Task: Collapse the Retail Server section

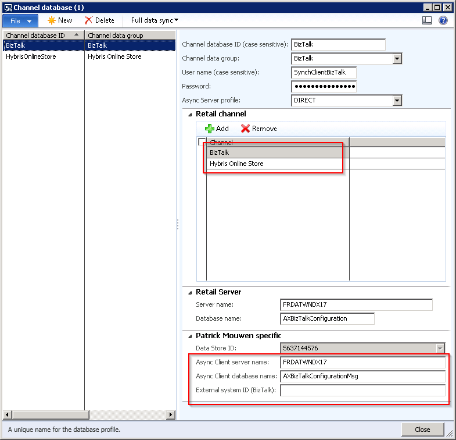Action: tap(190, 293)
